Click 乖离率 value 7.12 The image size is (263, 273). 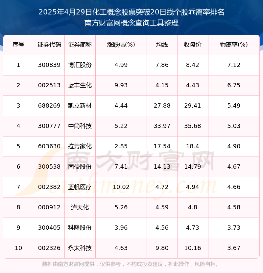[x=234, y=65]
